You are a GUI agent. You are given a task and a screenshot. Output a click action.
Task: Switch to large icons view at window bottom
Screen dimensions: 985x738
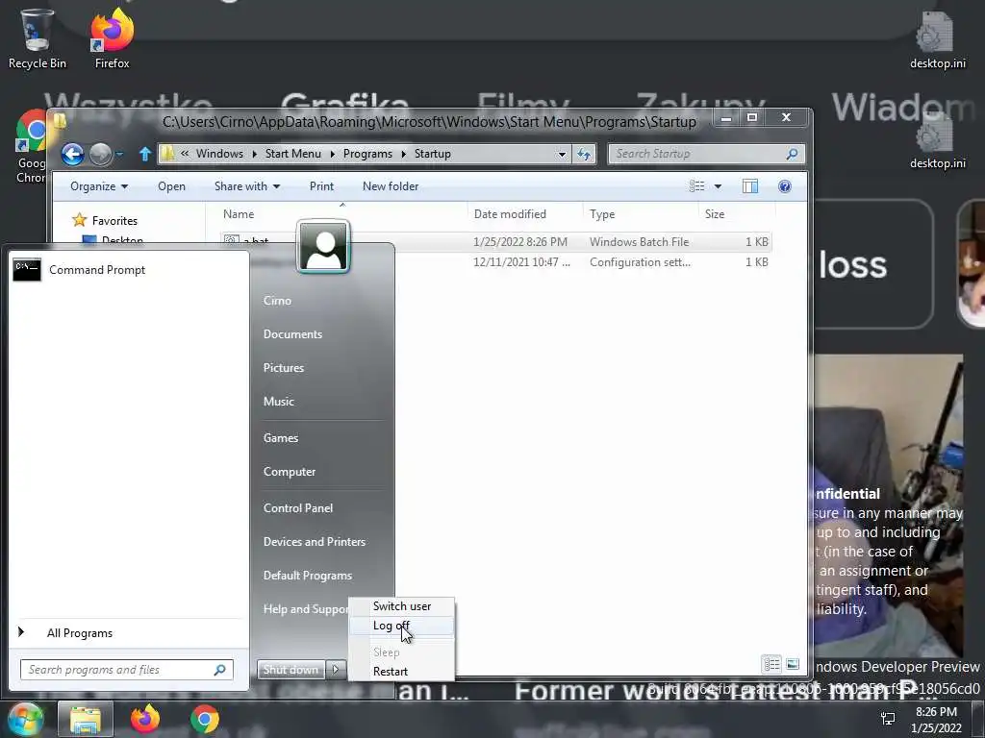tap(793, 664)
